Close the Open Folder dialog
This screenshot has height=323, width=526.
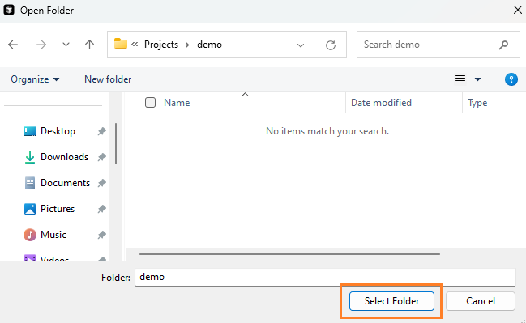click(x=518, y=10)
